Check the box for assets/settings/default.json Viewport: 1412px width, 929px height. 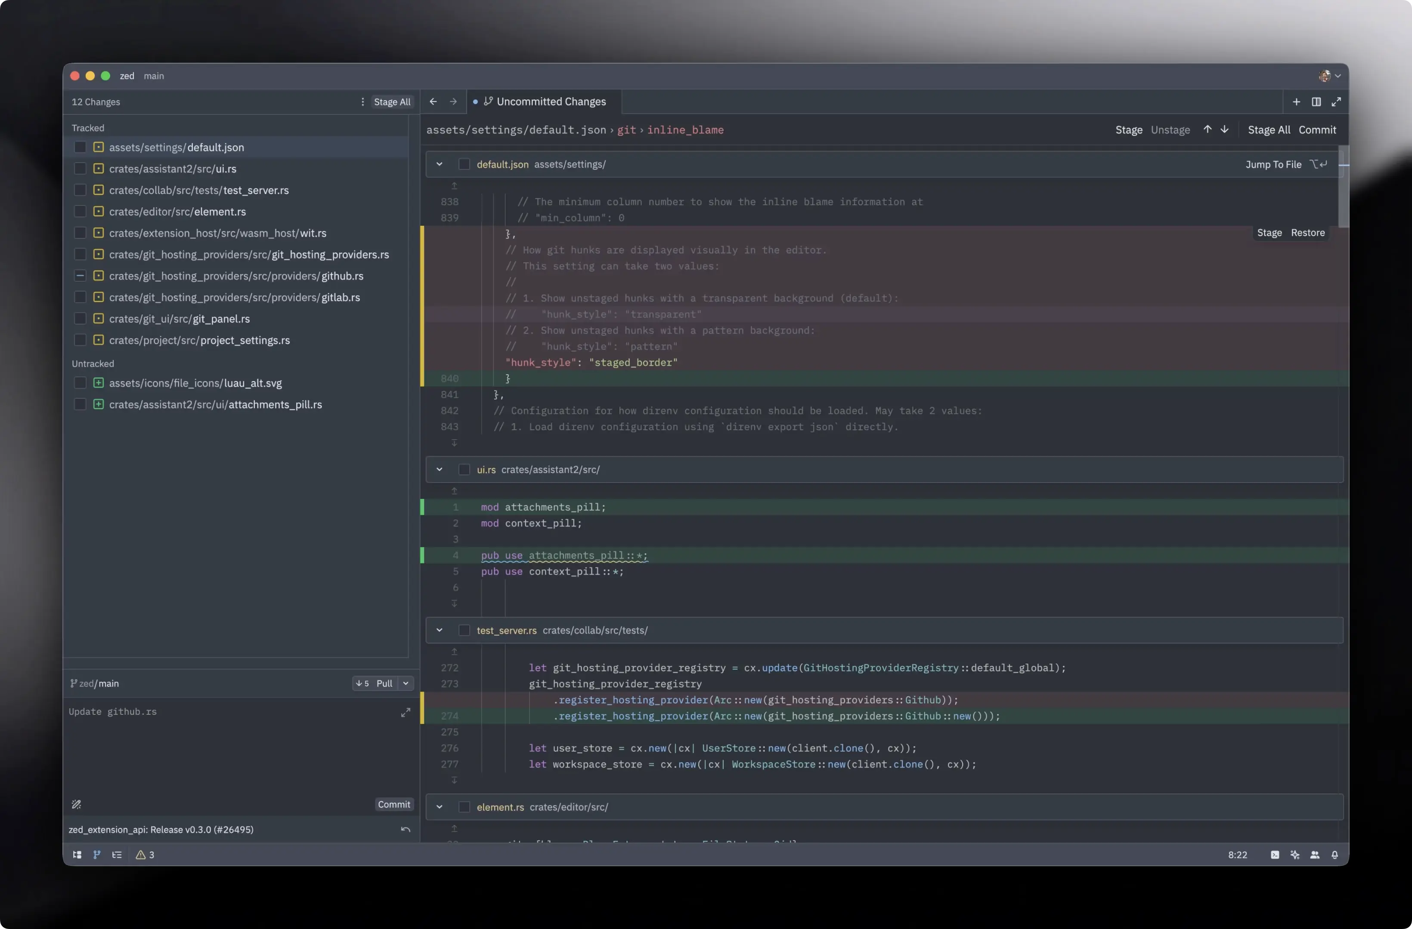(80, 147)
